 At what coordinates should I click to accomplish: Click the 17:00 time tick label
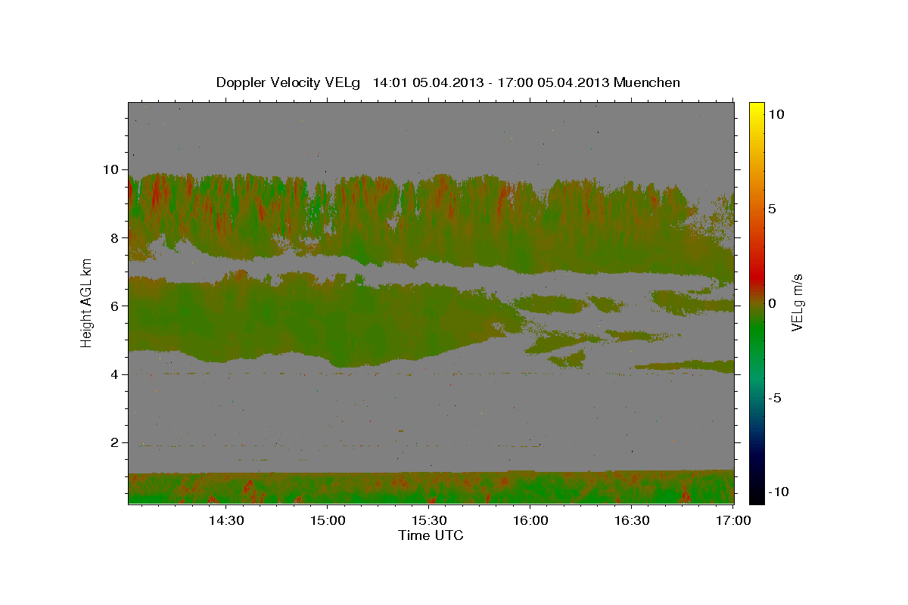coord(733,521)
